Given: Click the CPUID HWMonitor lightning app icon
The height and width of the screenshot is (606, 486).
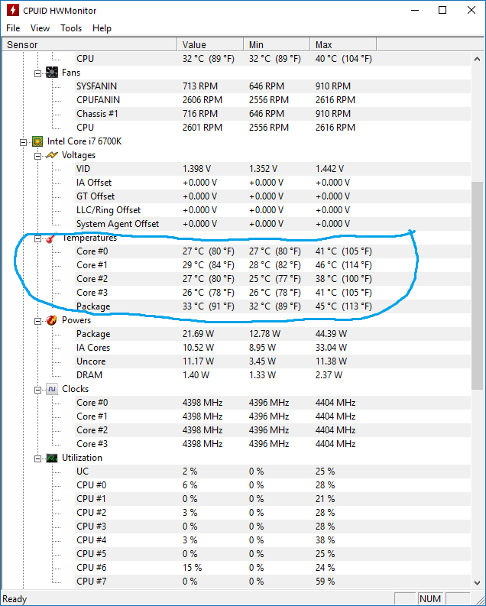Looking at the screenshot, I should click(12, 11).
